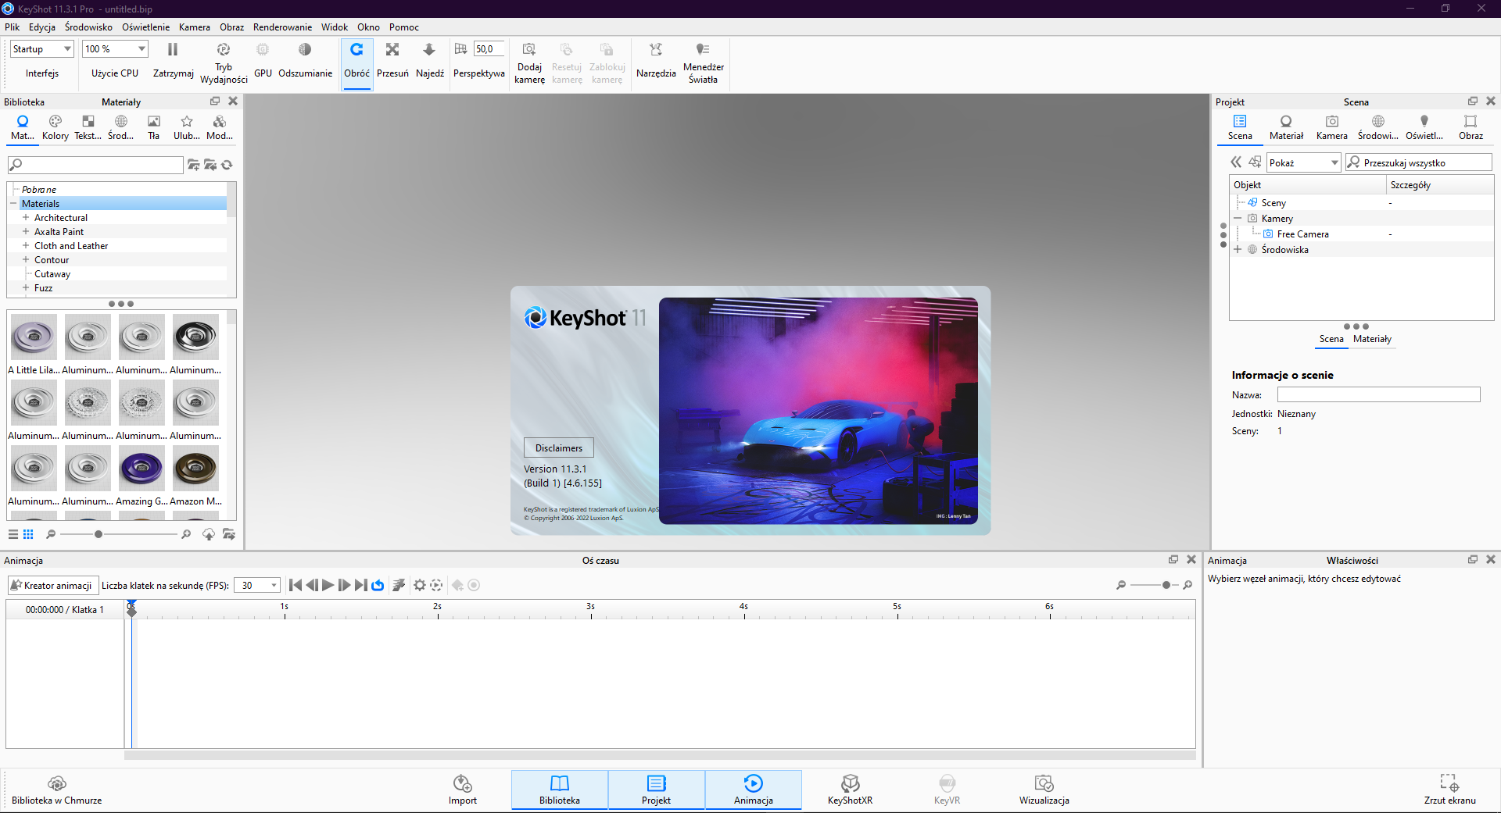The height and width of the screenshot is (813, 1501).
Task: Open KeyShotXR
Action: [x=850, y=790]
